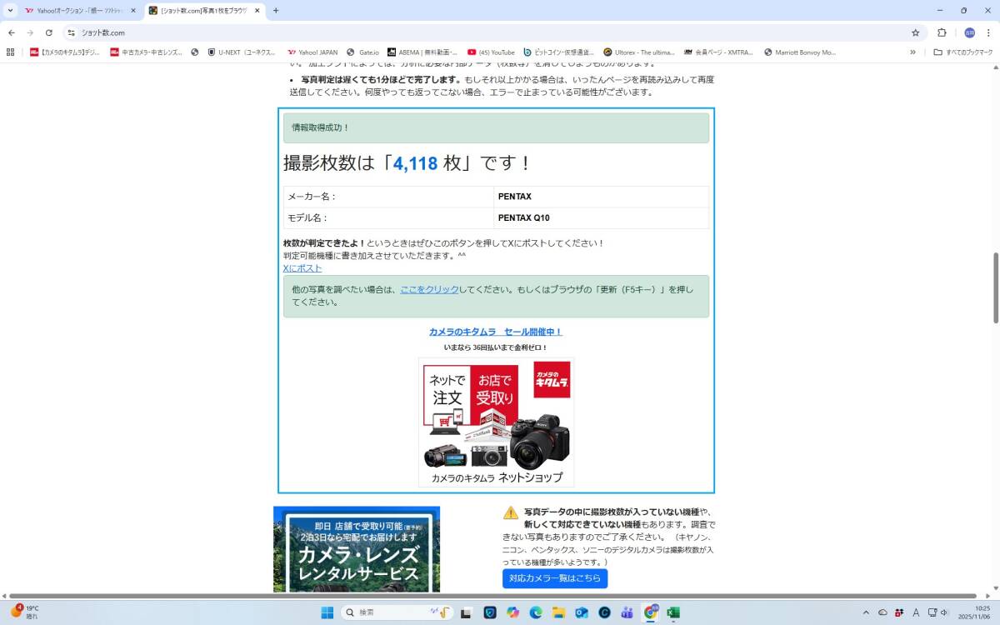Click the 4,118 shot count number
The height and width of the screenshot is (625, 1000).
point(415,163)
